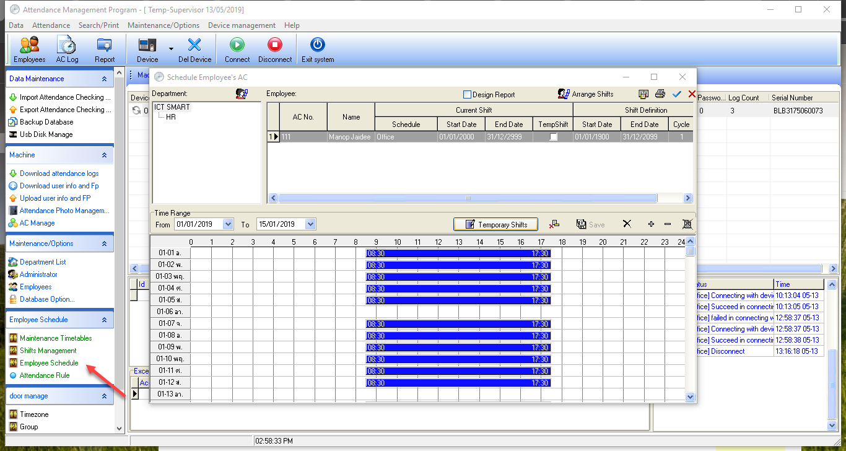Viewport: 846px width, 451px height.
Task: Open the Attendance menu
Action: [x=51, y=25]
